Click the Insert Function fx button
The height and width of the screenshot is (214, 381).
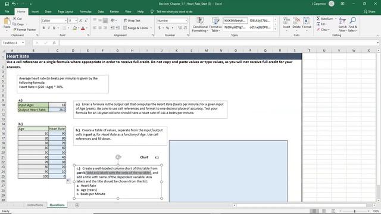pos(54,43)
